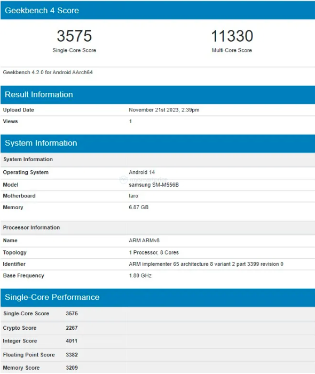Click the Result Information section header
This screenshot has width=315, height=374.
coord(157,94)
